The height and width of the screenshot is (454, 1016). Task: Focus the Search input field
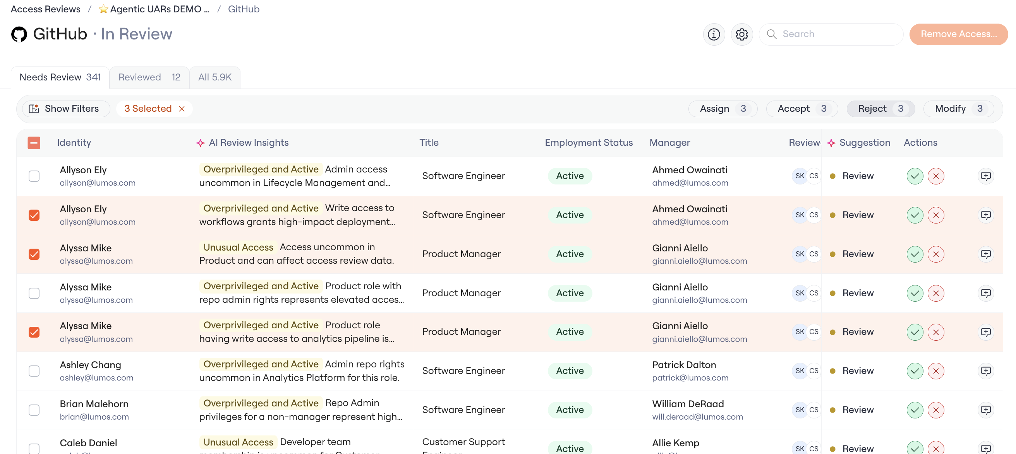(x=831, y=34)
